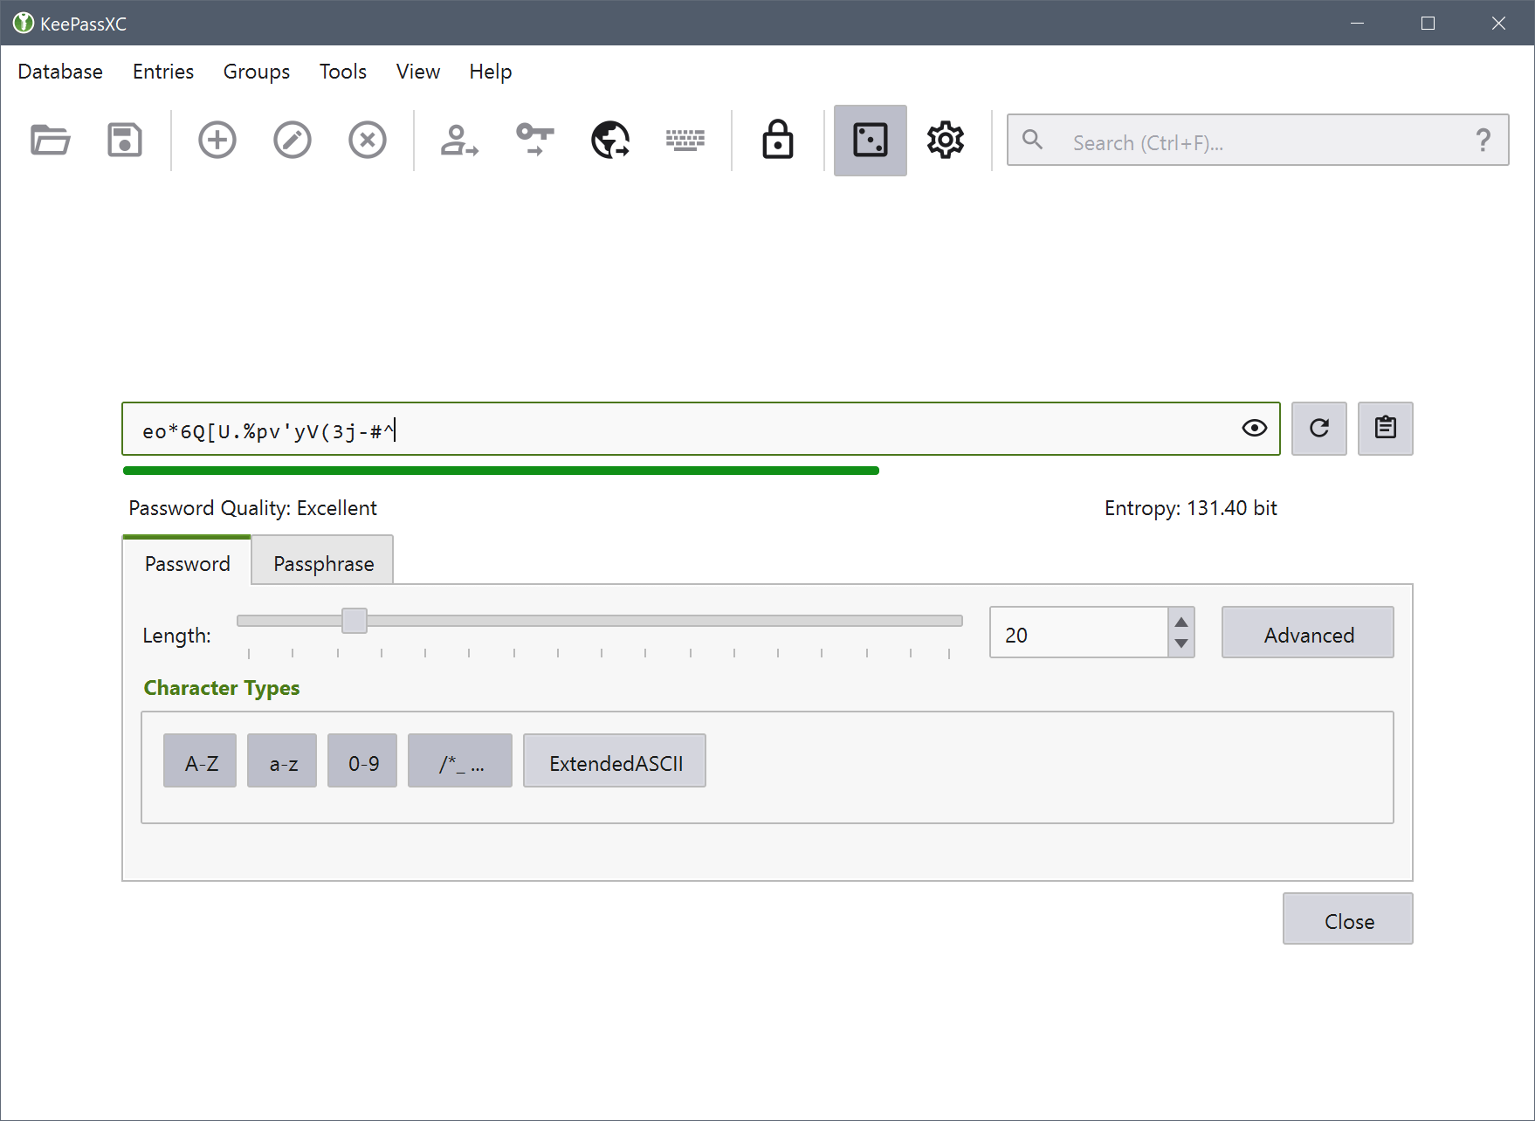Click the Open Database folder icon
1535x1121 pixels.
click(x=50, y=140)
